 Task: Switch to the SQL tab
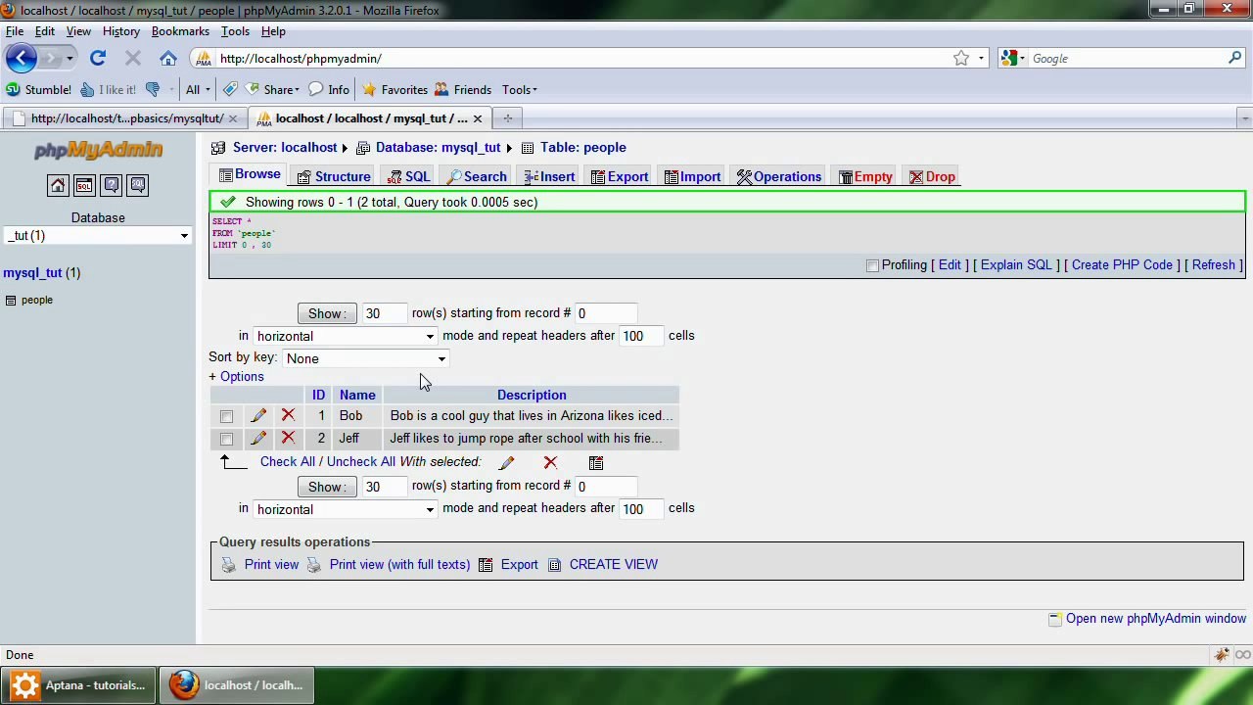(x=408, y=177)
